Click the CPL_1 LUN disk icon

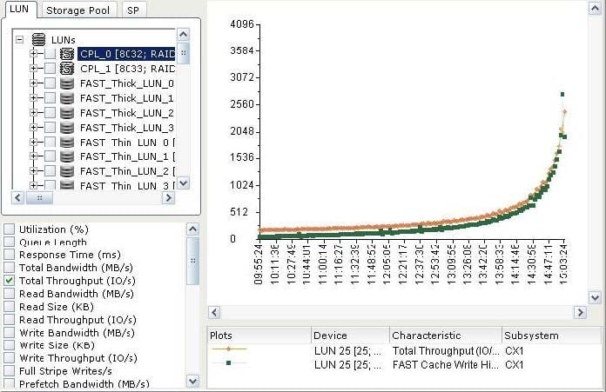(67, 69)
